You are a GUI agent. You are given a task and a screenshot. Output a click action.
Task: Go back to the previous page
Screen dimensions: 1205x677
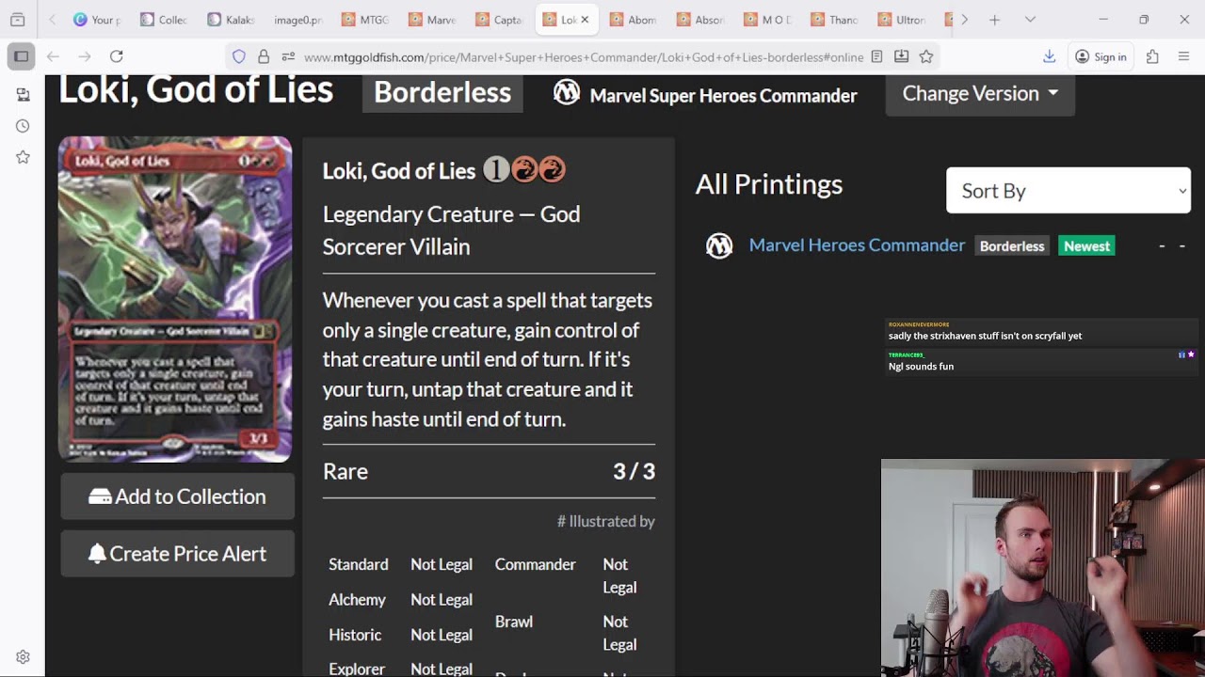[x=53, y=56]
